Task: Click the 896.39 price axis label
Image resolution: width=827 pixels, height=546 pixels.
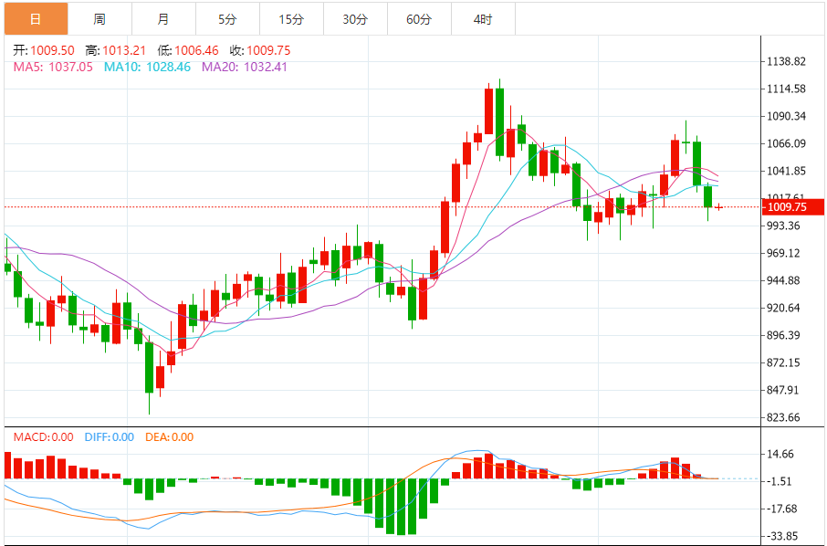Action: point(783,335)
